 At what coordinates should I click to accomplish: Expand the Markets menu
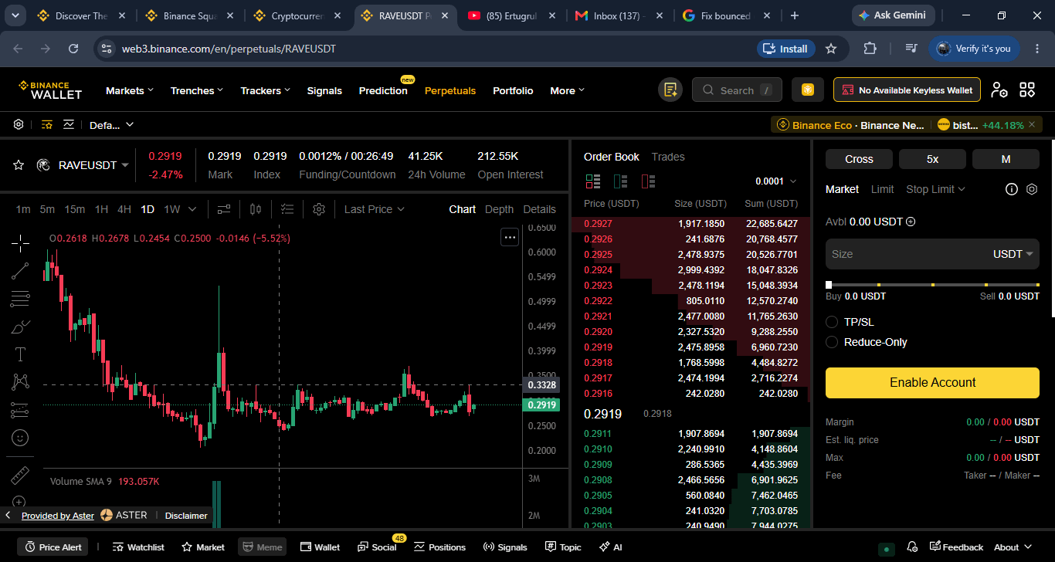(x=130, y=90)
